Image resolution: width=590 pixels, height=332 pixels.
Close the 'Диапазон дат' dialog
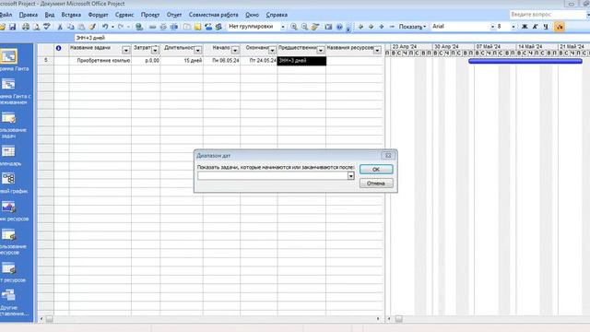tap(388, 155)
